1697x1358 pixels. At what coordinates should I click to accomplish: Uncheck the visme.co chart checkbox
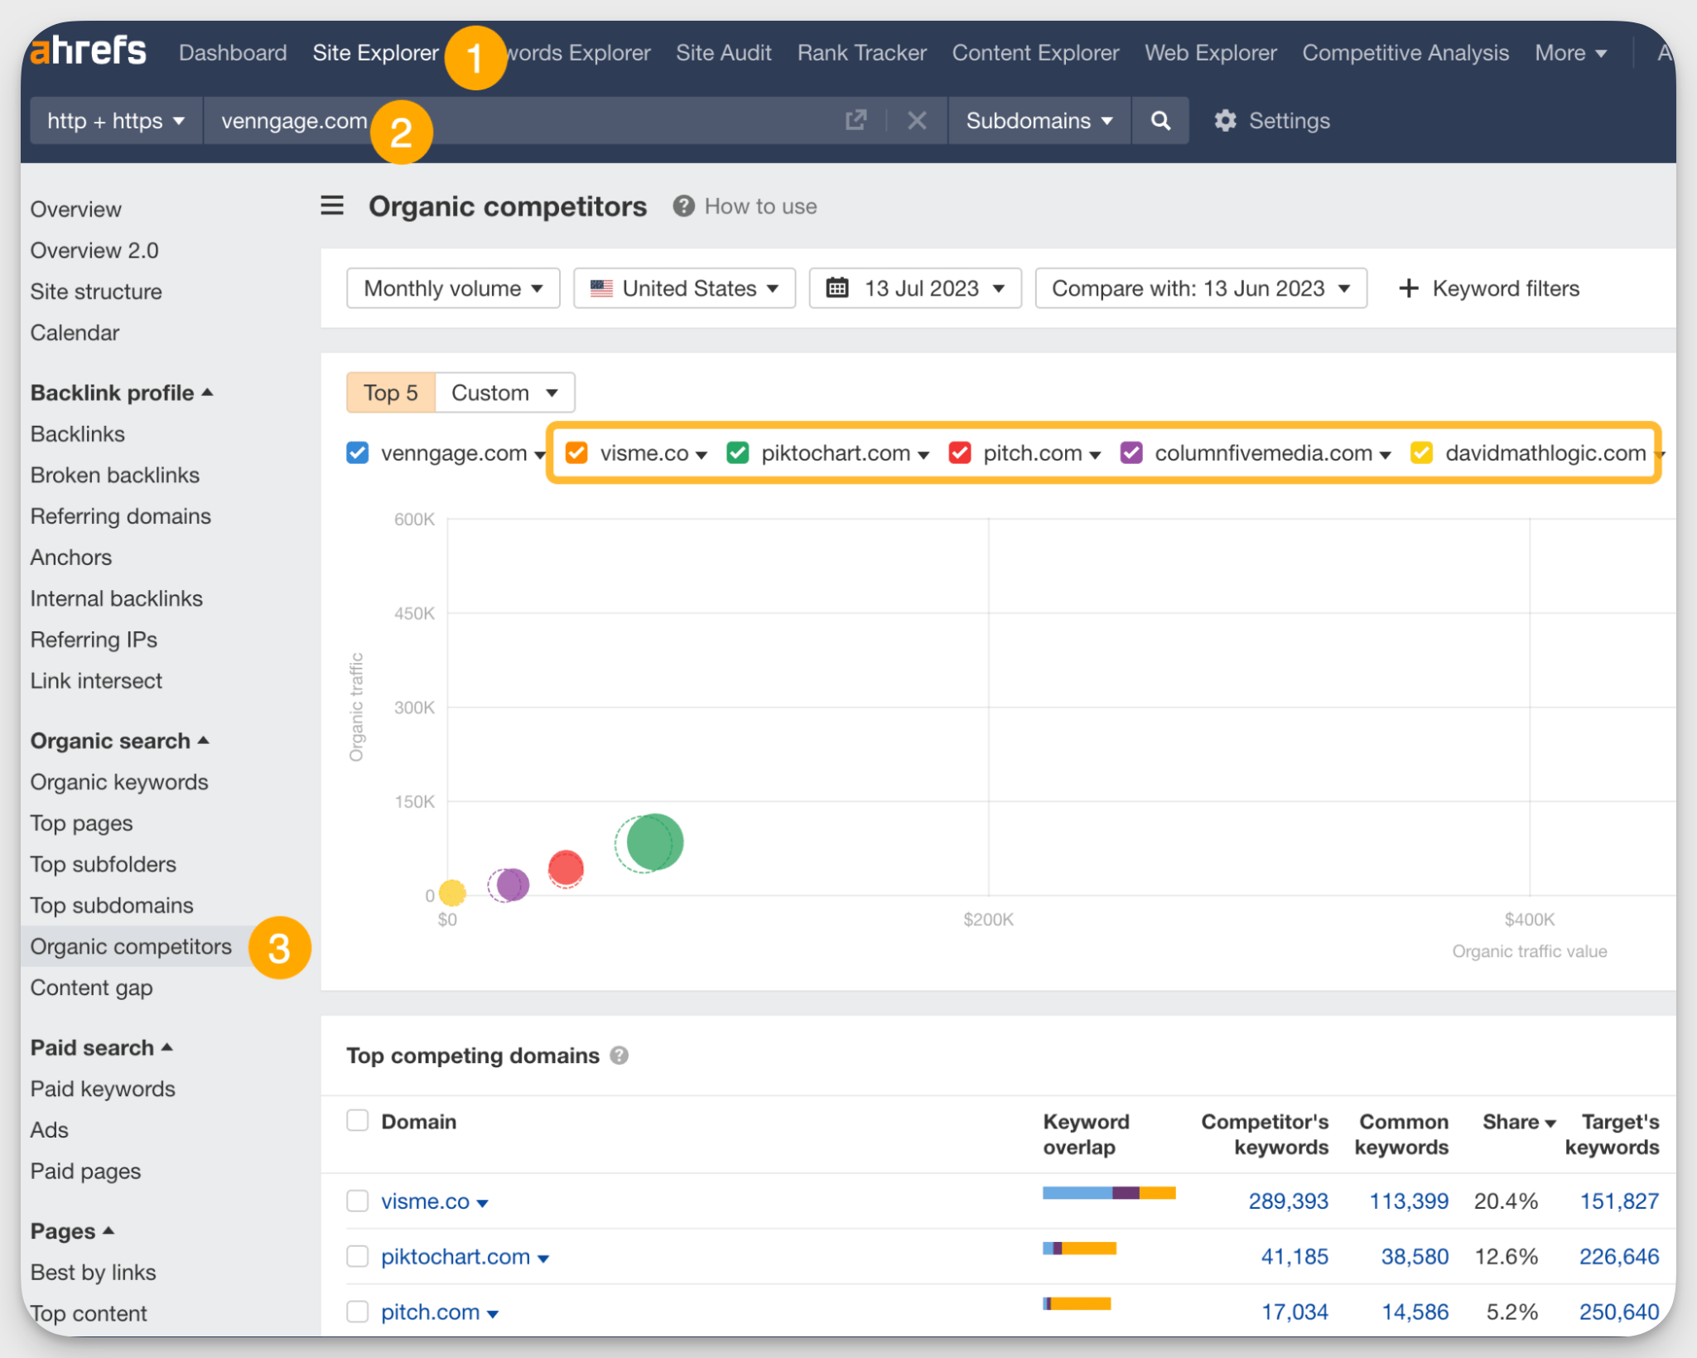tap(576, 453)
